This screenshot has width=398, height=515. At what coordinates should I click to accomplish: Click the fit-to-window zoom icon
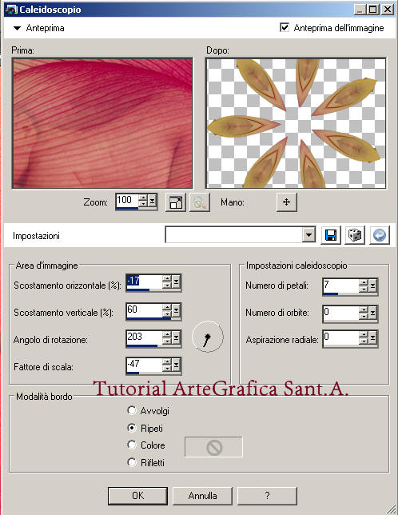point(176,202)
